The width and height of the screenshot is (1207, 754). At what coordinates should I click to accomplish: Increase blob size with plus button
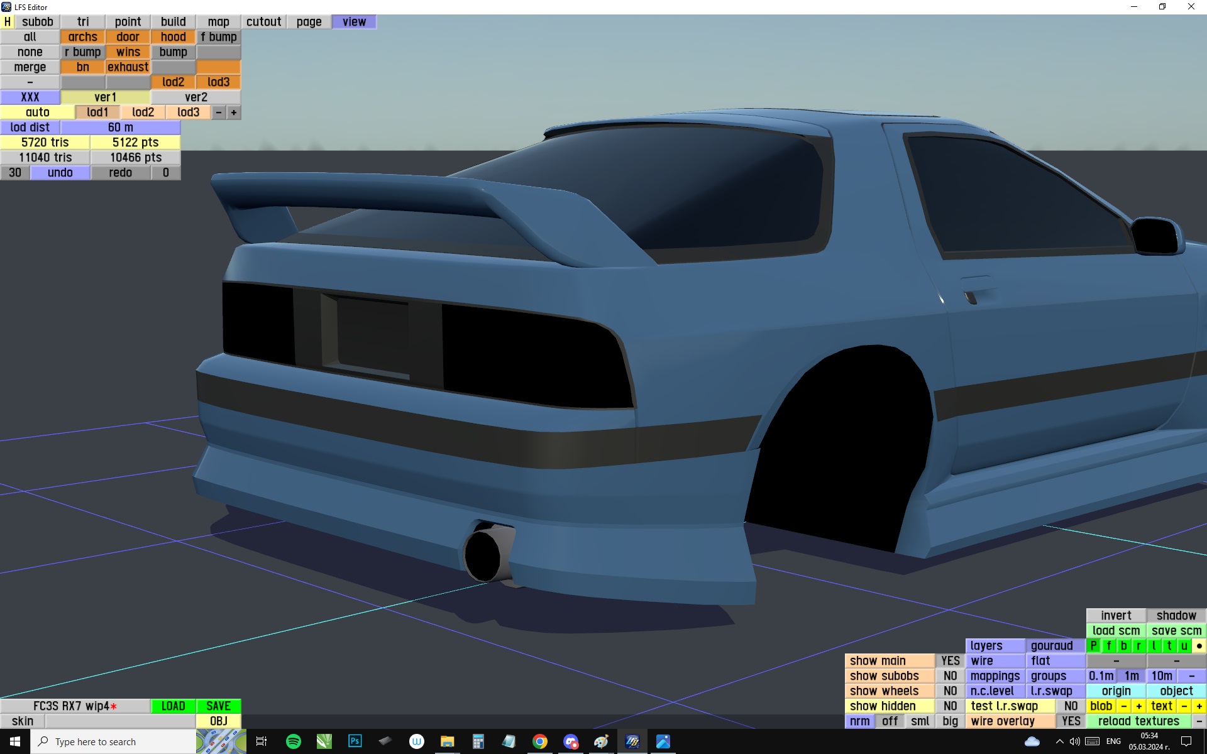pos(1138,706)
